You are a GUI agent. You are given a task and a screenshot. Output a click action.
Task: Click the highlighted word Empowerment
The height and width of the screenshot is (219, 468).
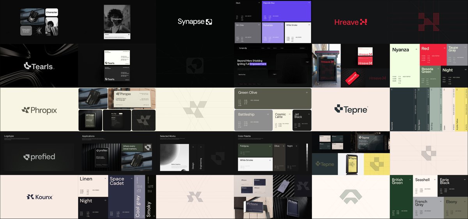pyautogui.click(x=258, y=64)
